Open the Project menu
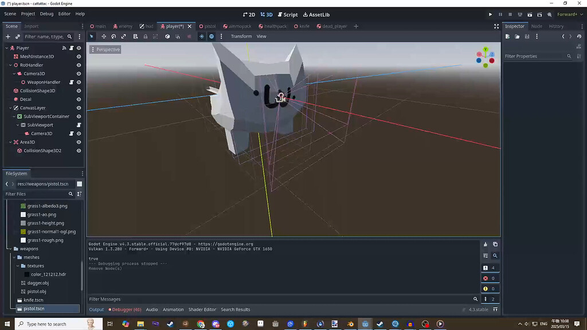The width and height of the screenshot is (587, 330). pyautogui.click(x=28, y=14)
